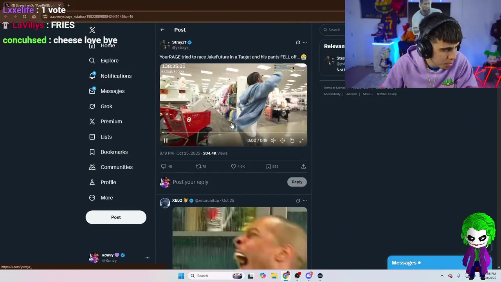Open Bookmarks in the sidebar

tap(108, 152)
